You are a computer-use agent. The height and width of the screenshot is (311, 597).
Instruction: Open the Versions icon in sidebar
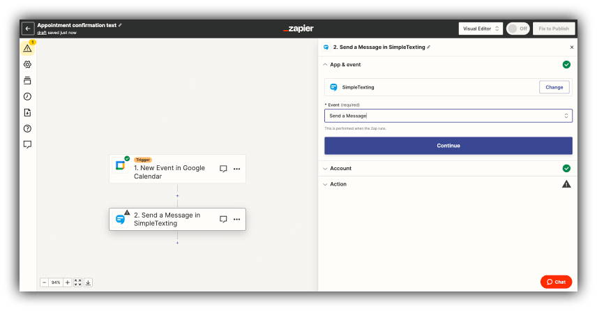click(27, 80)
